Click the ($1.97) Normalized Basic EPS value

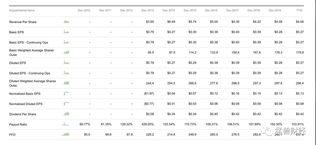149,94
